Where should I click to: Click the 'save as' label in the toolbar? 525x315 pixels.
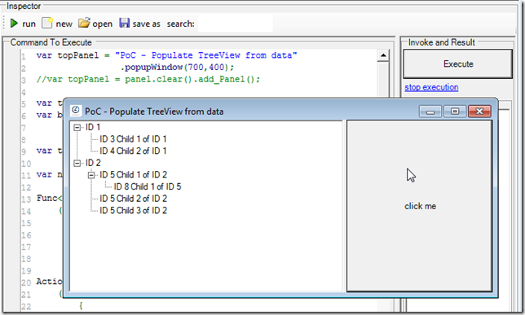click(x=146, y=24)
